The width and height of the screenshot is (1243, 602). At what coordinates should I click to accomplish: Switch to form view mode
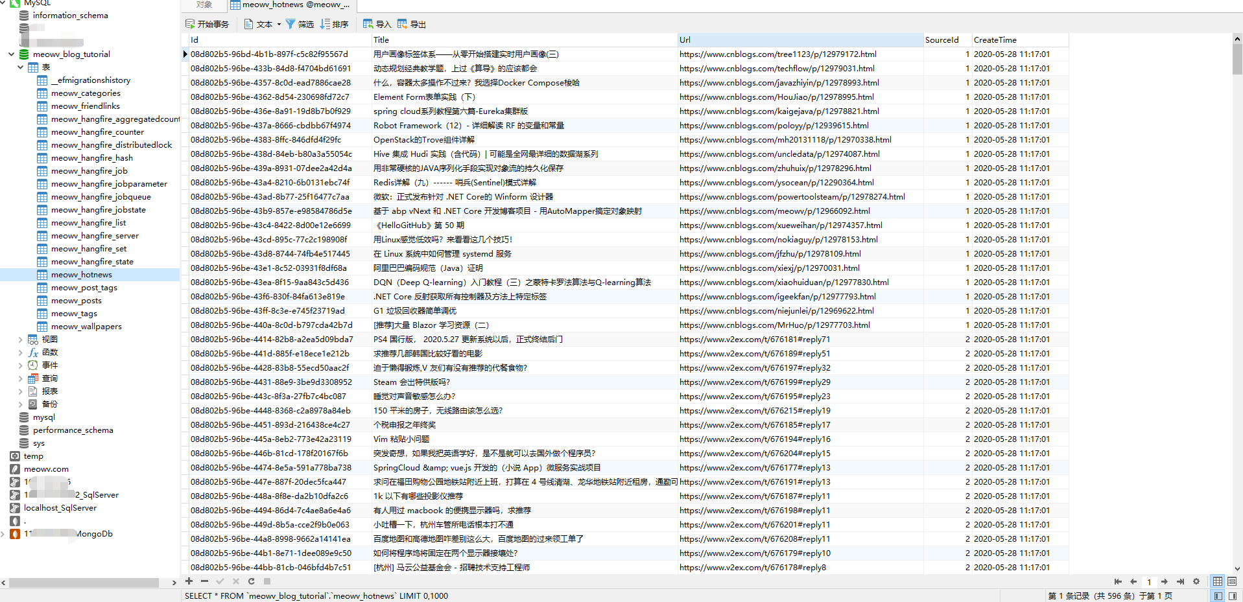point(1232,581)
